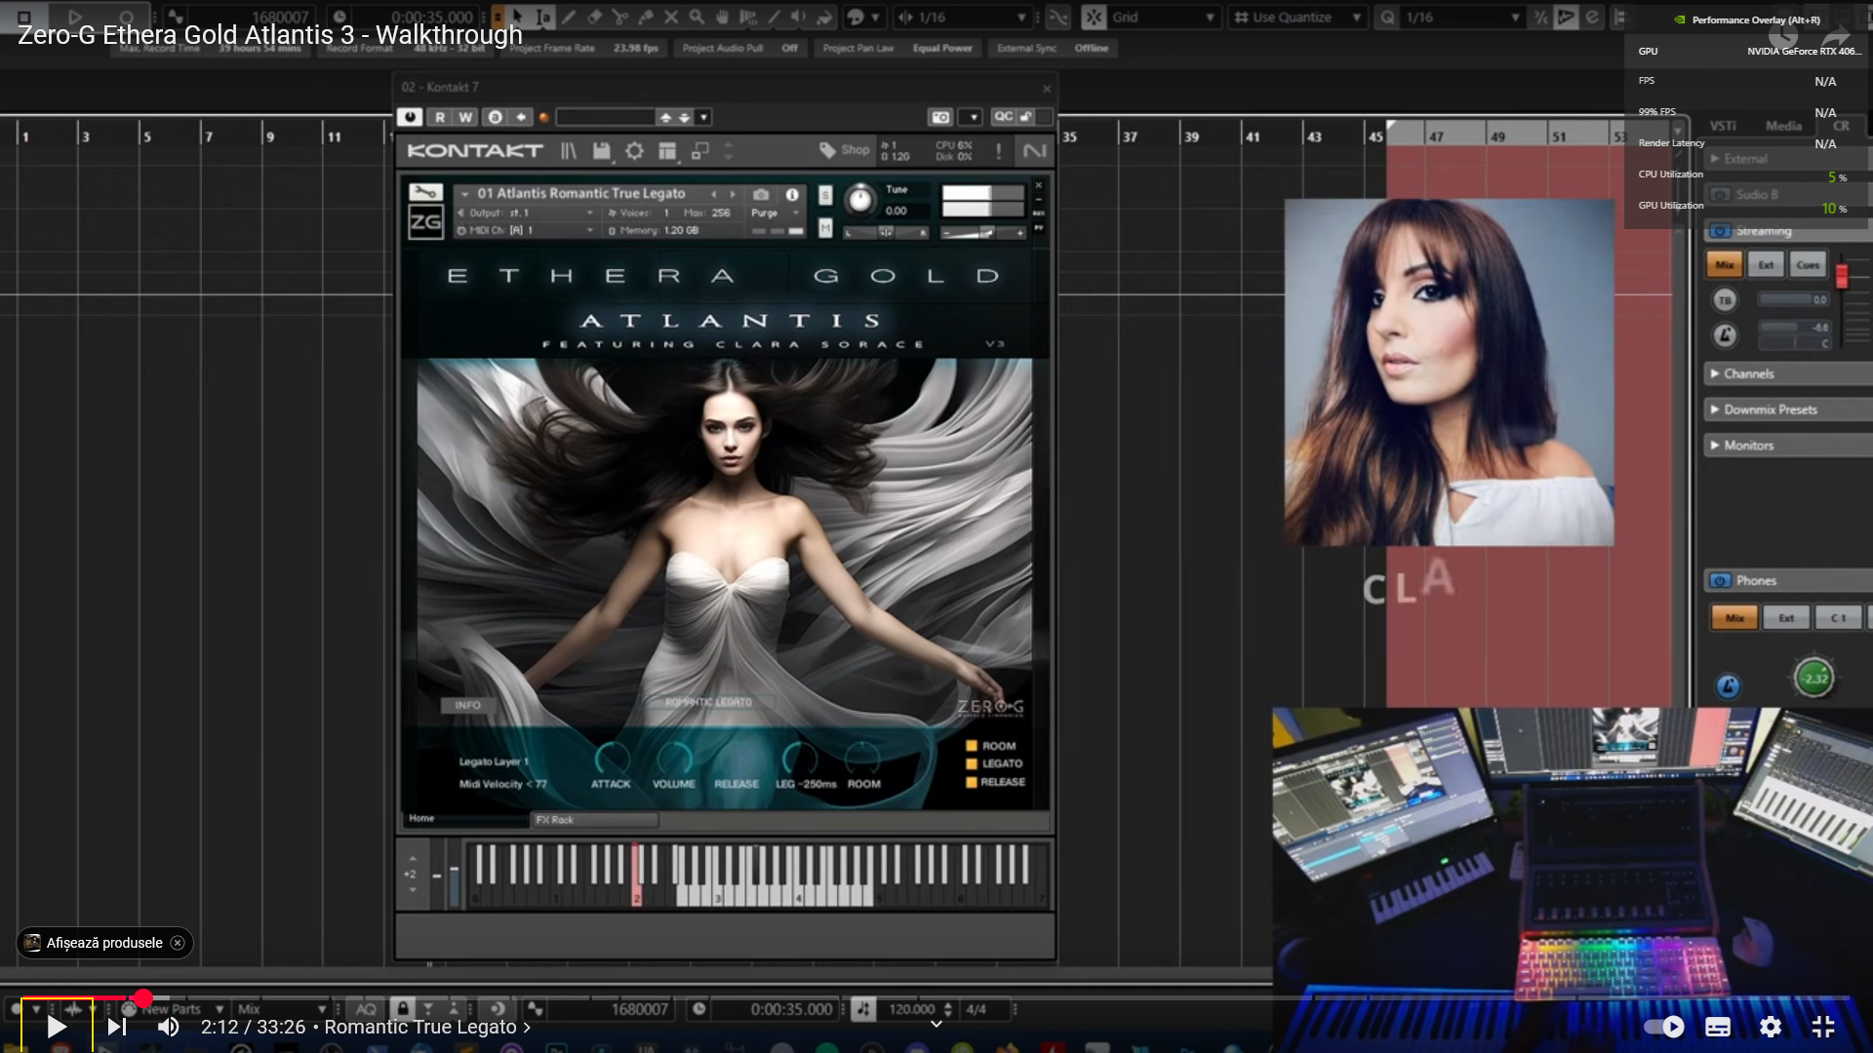Enable automation Write (W) button
The width and height of the screenshot is (1873, 1053).
(465, 117)
